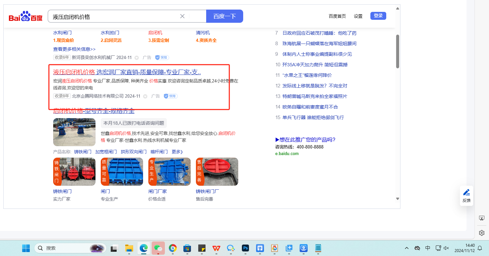Click the screenshot scissors icon
The height and width of the screenshot is (256, 489).
pos(482,218)
